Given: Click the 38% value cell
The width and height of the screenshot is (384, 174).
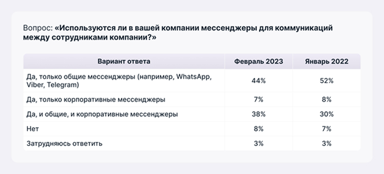Looking at the screenshot, I should 258,114.
